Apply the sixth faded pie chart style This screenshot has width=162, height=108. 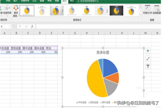(102, 11)
